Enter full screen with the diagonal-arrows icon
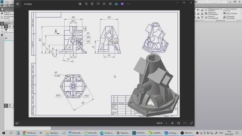Image resolution: width=242 pixels, height=136 pixels. (x=191, y=123)
